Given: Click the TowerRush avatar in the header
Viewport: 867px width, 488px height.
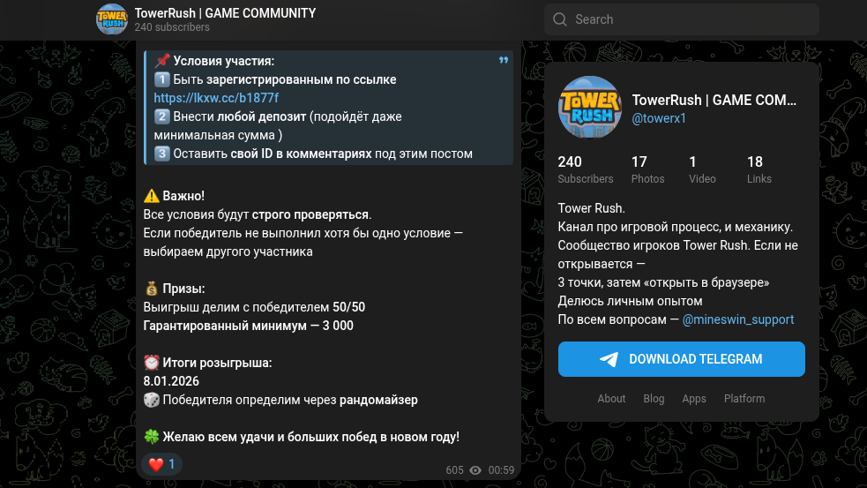Looking at the screenshot, I should point(112,19).
